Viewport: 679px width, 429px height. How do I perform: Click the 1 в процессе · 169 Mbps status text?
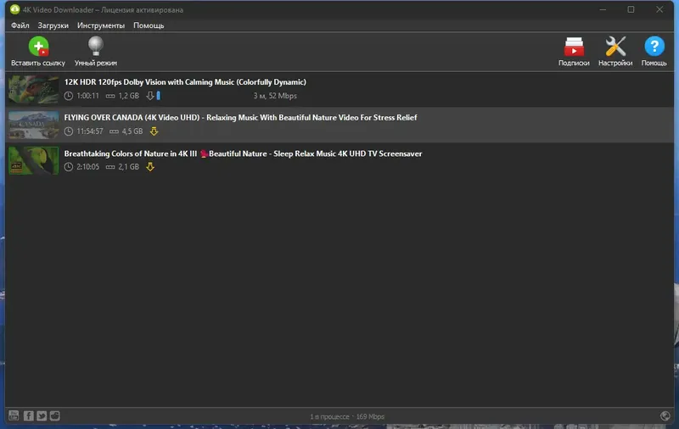point(347,416)
